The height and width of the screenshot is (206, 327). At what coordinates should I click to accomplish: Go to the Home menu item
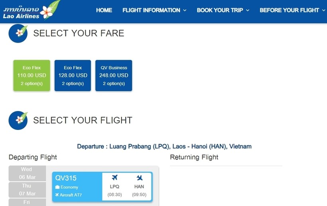click(104, 10)
